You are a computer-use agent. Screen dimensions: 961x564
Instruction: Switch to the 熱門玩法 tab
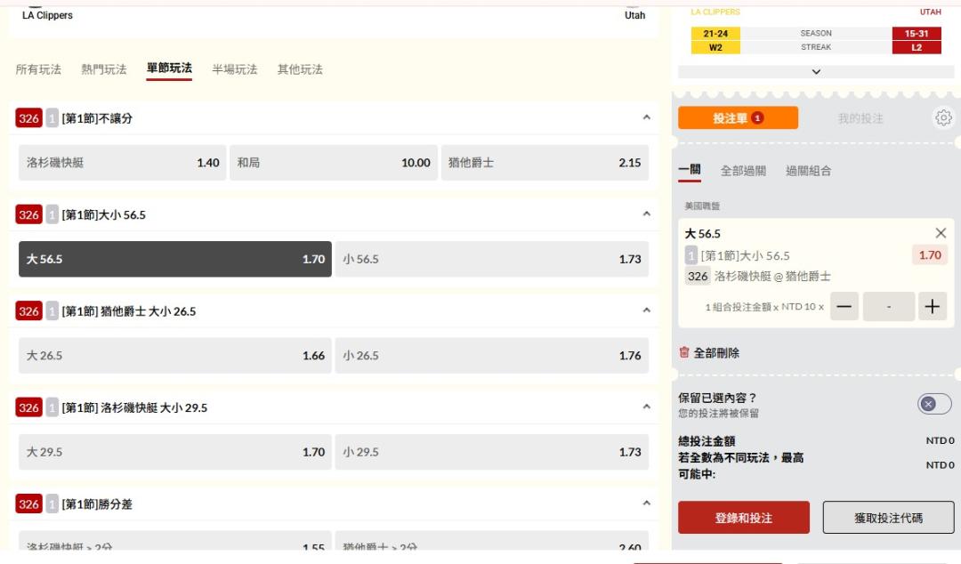click(104, 69)
